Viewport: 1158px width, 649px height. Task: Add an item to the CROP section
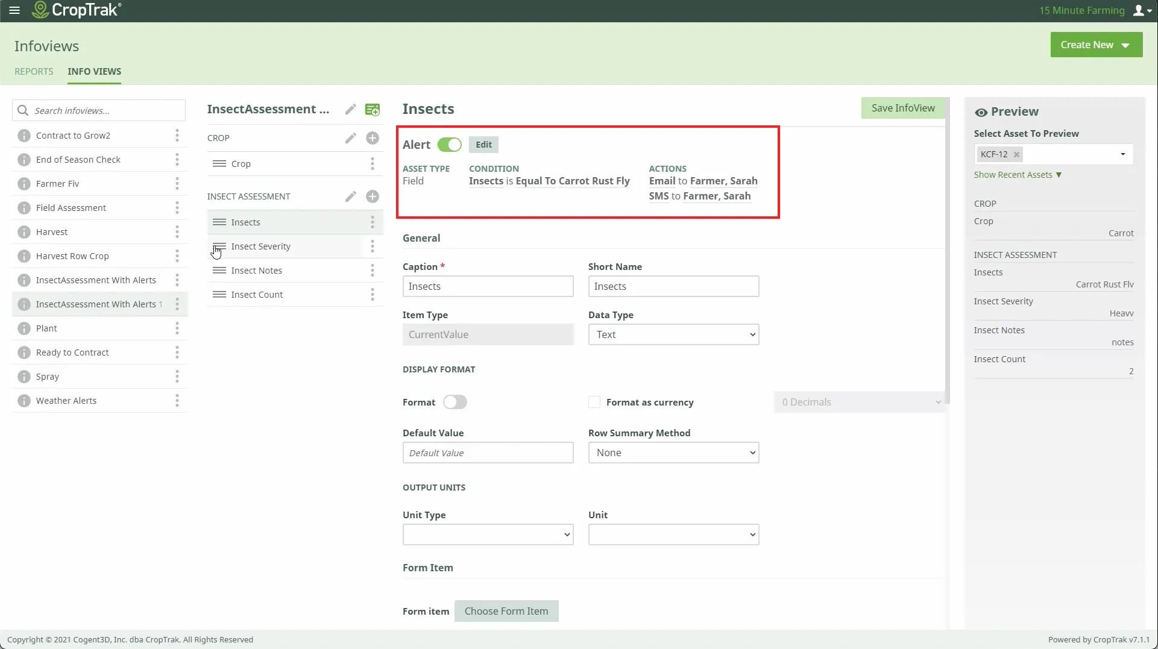click(373, 138)
